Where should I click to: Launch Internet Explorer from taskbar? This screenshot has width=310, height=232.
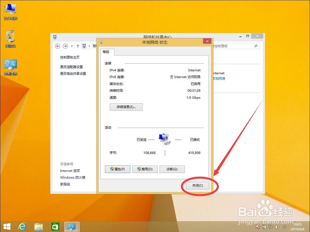tap(22, 226)
